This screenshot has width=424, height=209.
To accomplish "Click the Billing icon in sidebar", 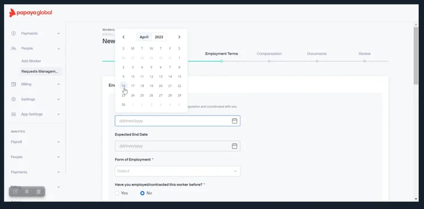I will pos(14,84).
